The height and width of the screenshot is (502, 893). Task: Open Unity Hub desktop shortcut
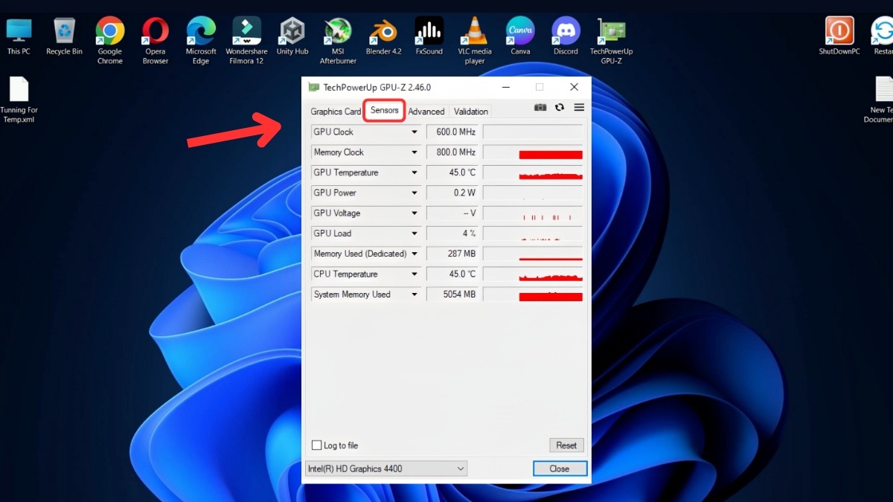click(292, 36)
